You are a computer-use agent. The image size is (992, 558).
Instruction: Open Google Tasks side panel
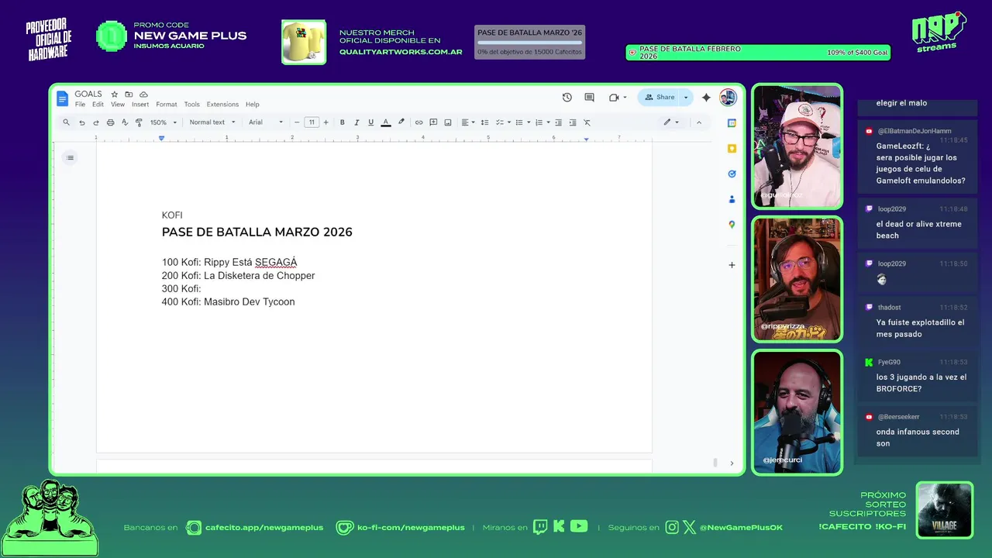[732, 174]
